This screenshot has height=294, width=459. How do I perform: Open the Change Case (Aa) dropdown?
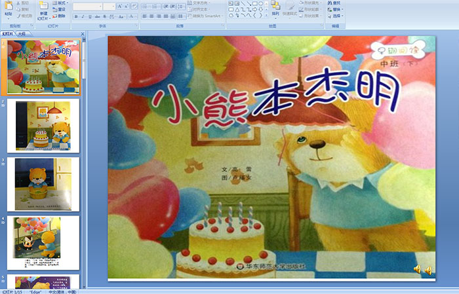click(121, 16)
